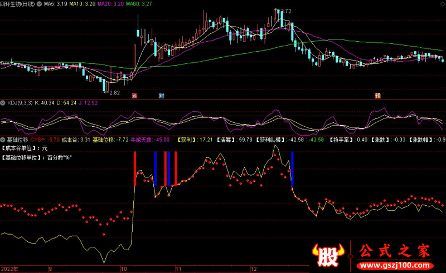Click the blue 财 event marker
Viewport: 446px width, 273px height.
coord(161,96)
